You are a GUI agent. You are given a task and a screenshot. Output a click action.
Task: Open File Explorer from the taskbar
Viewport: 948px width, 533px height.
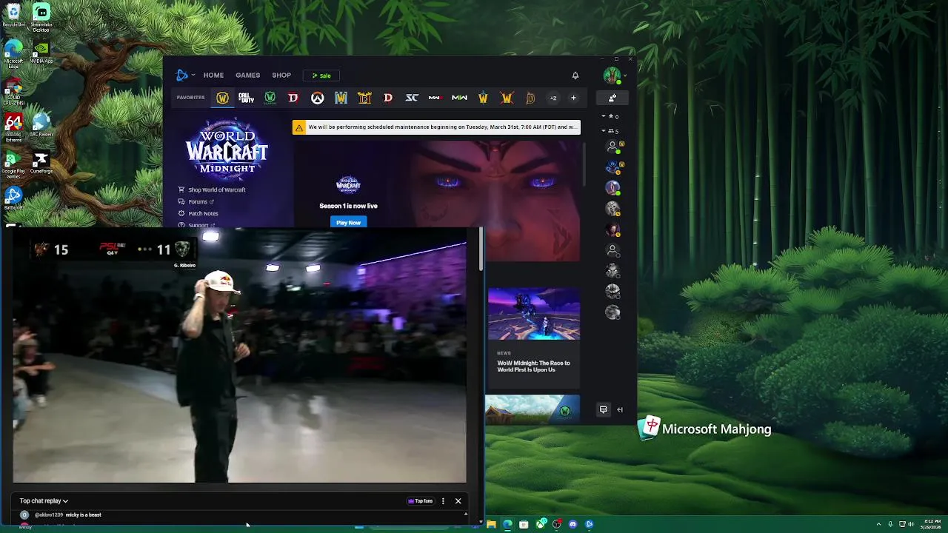(491, 524)
